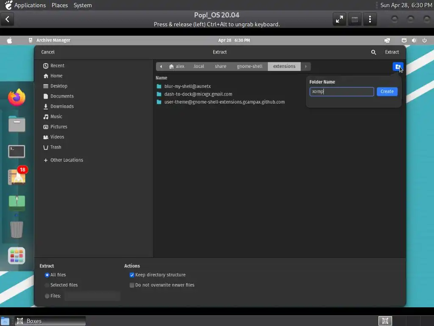Click the new folder icon button
This screenshot has height=326, width=434.
[398, 67]
